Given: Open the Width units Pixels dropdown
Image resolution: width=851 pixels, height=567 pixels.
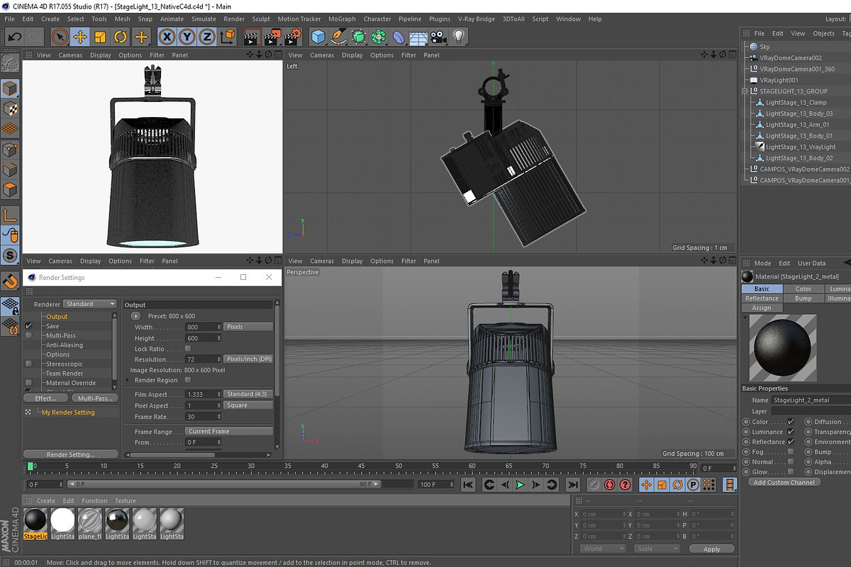Looking at the screenshot, I should coord(248,327).
